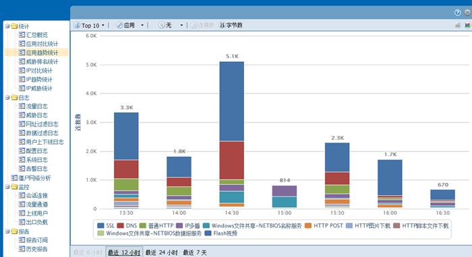
Task: Open the 应用 dropdown
Action: tap(130, 26)
